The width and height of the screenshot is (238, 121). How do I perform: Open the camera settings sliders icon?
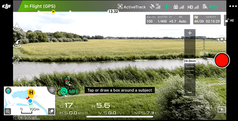tap(222, 81)
